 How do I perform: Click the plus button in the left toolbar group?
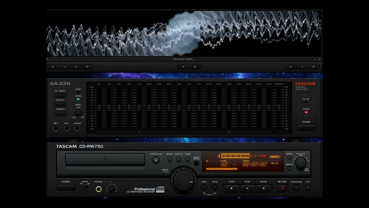tap(53, 67)
